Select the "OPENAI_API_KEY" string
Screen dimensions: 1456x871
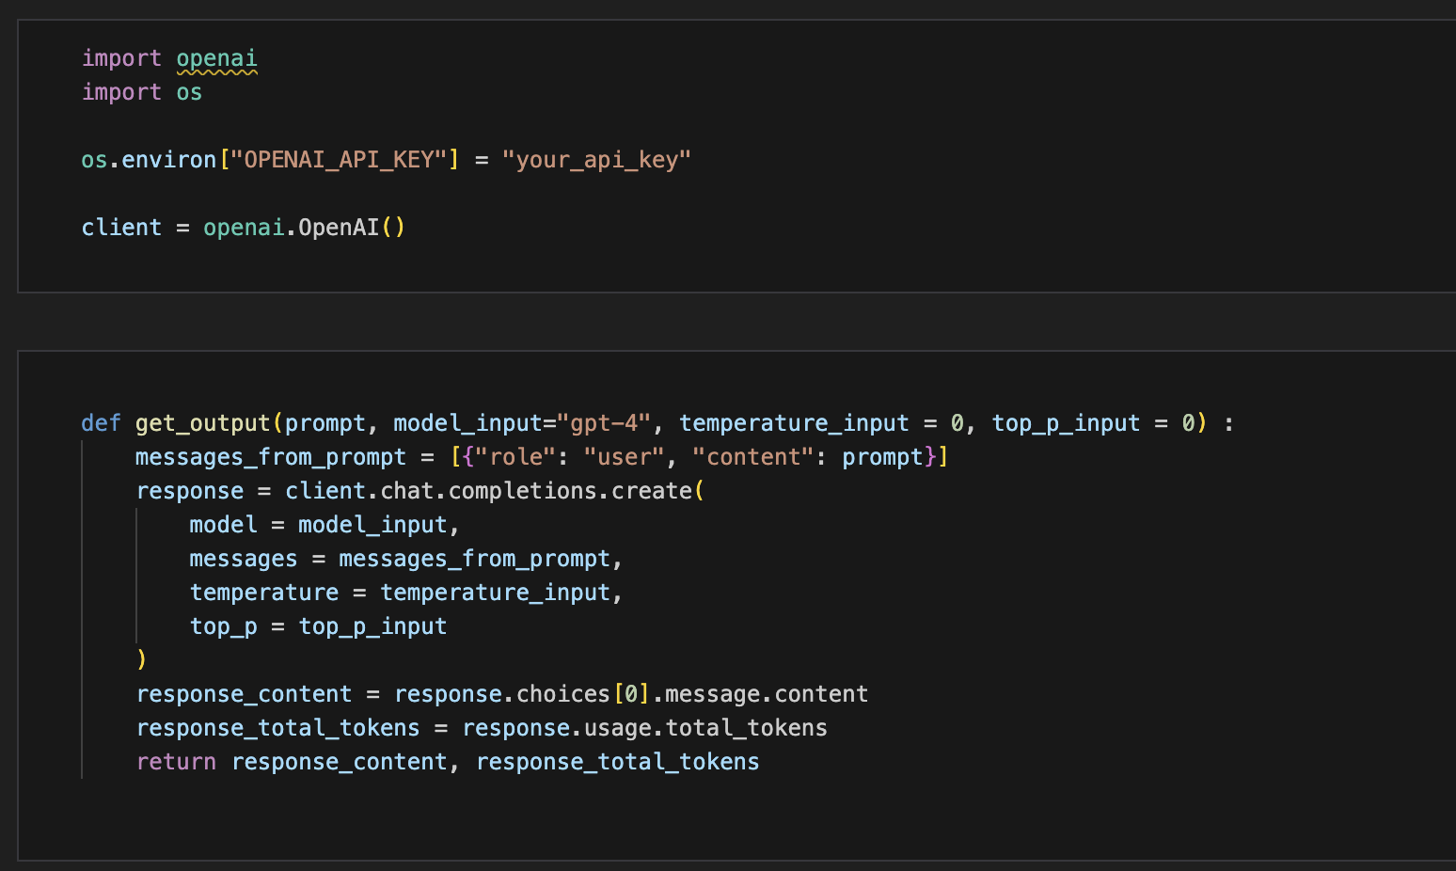tap(339, 160)
